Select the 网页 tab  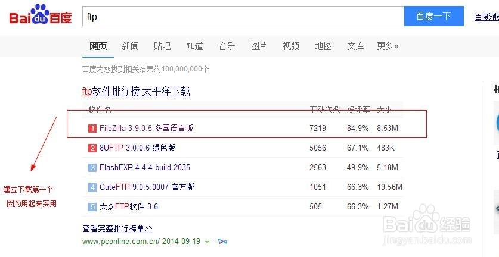98,46
